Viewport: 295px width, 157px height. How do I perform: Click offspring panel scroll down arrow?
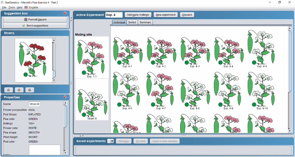290,131
